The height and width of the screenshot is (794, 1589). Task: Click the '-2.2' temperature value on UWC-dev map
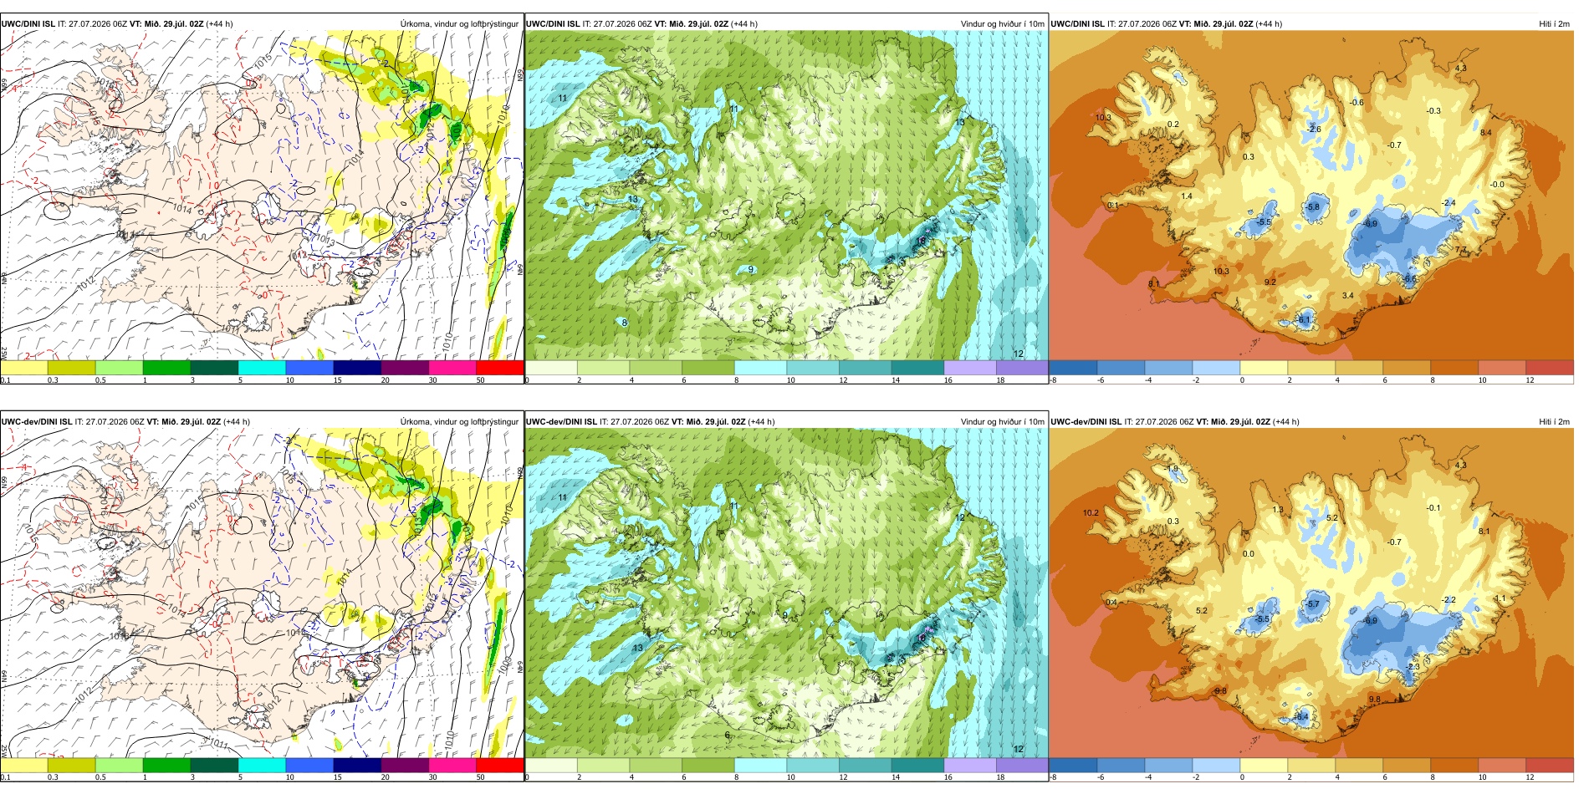click(x=1449, y=600)
